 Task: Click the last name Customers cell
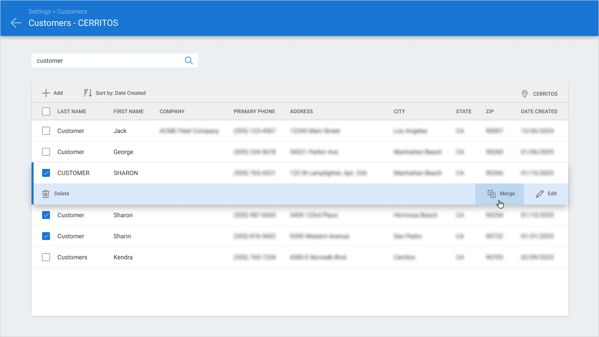tap(72, 257)
